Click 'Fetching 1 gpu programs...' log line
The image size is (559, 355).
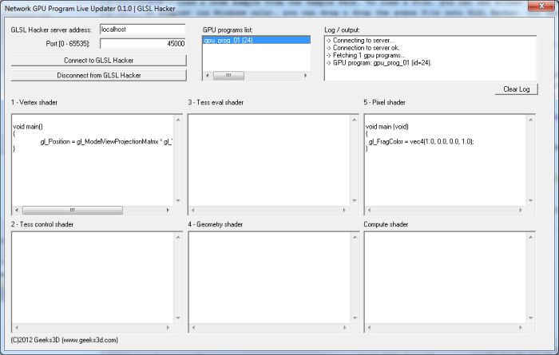point(366,55)
